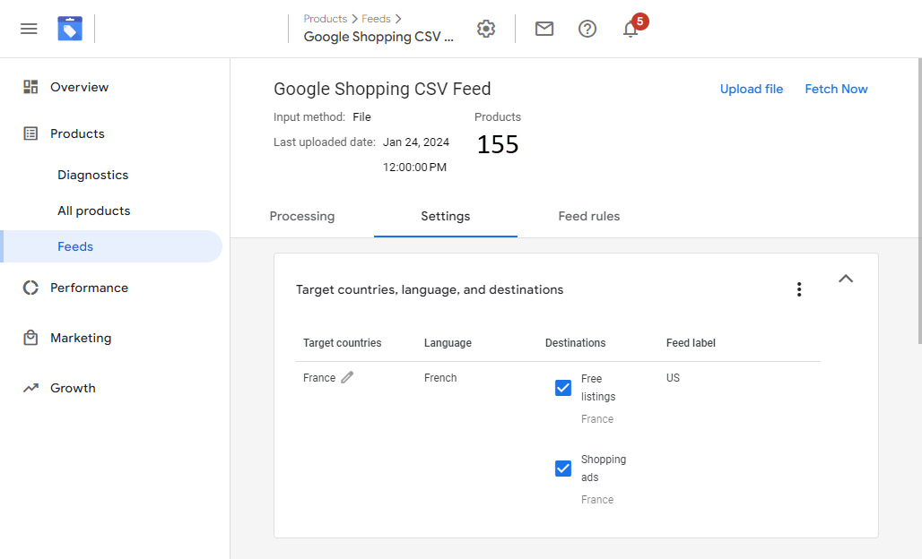The image size is (922, 559).
Task: Open Diagnostics in the sidebar
Action: (x=93, y=175)
